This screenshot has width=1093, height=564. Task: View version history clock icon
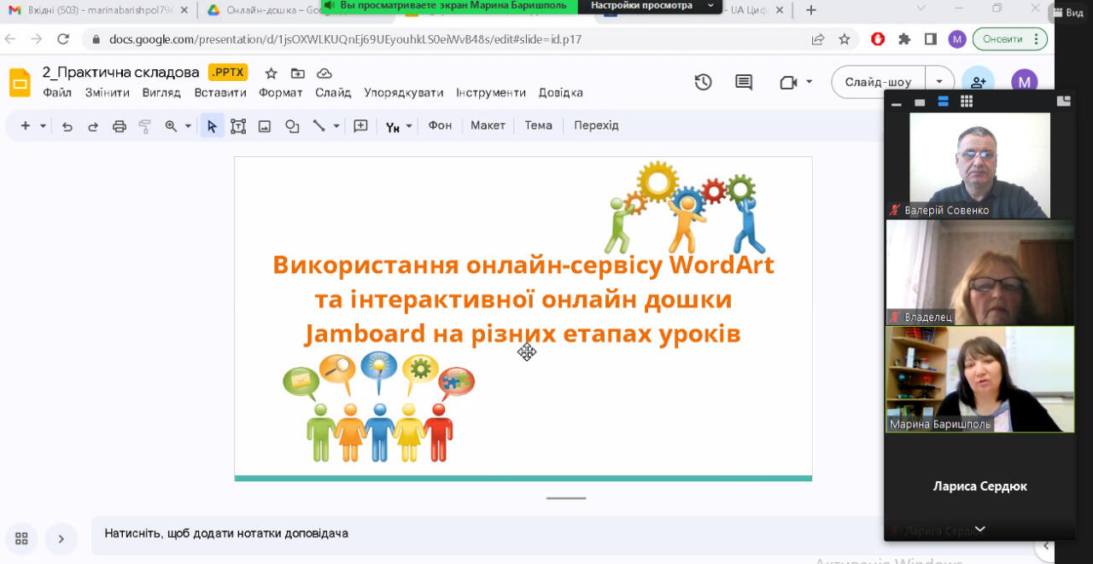pos(703,82)
